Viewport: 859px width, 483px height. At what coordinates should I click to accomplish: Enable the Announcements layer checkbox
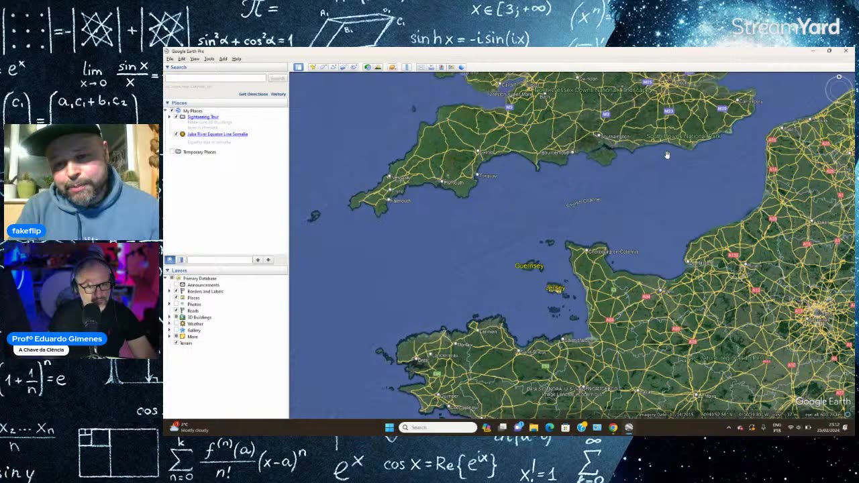(176, 285)
